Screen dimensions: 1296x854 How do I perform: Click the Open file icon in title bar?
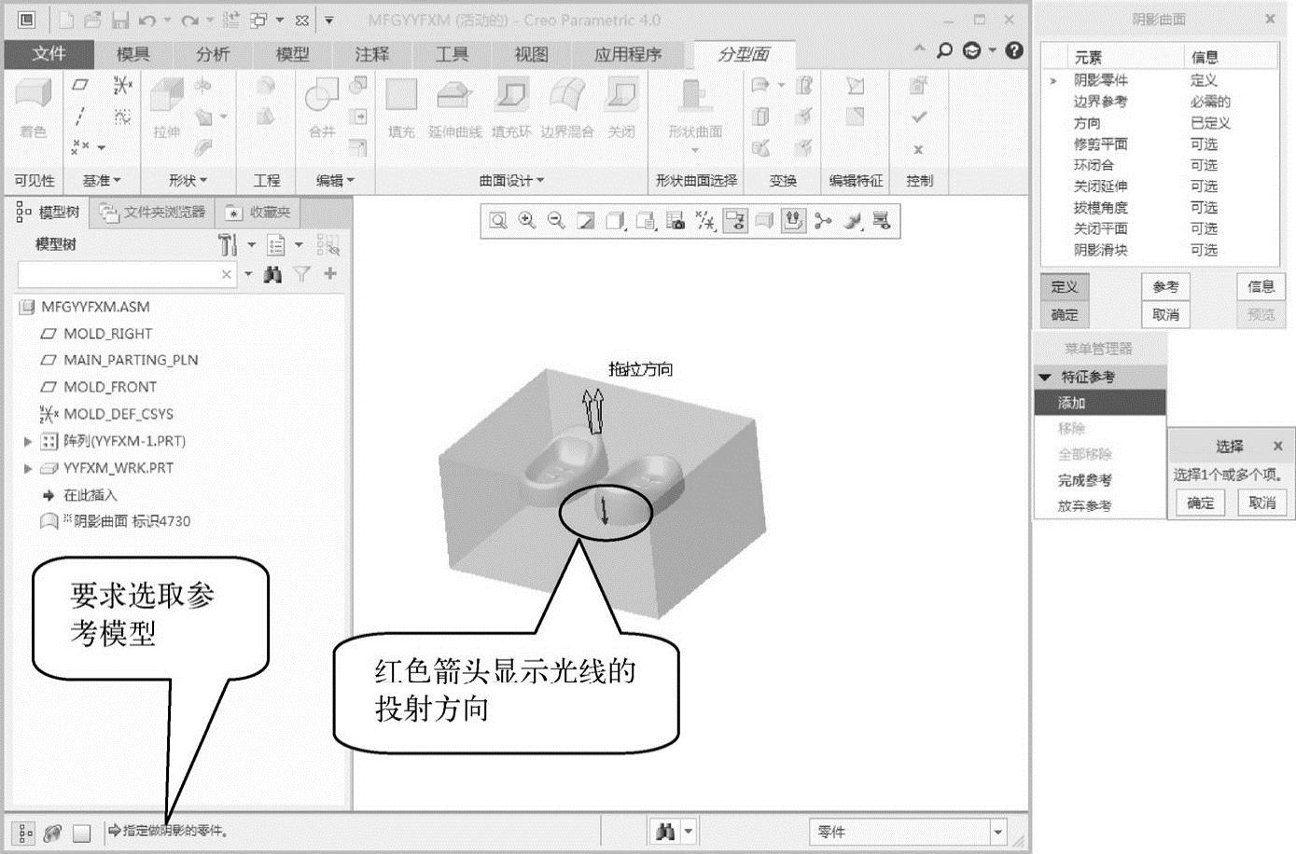(92, 20)
